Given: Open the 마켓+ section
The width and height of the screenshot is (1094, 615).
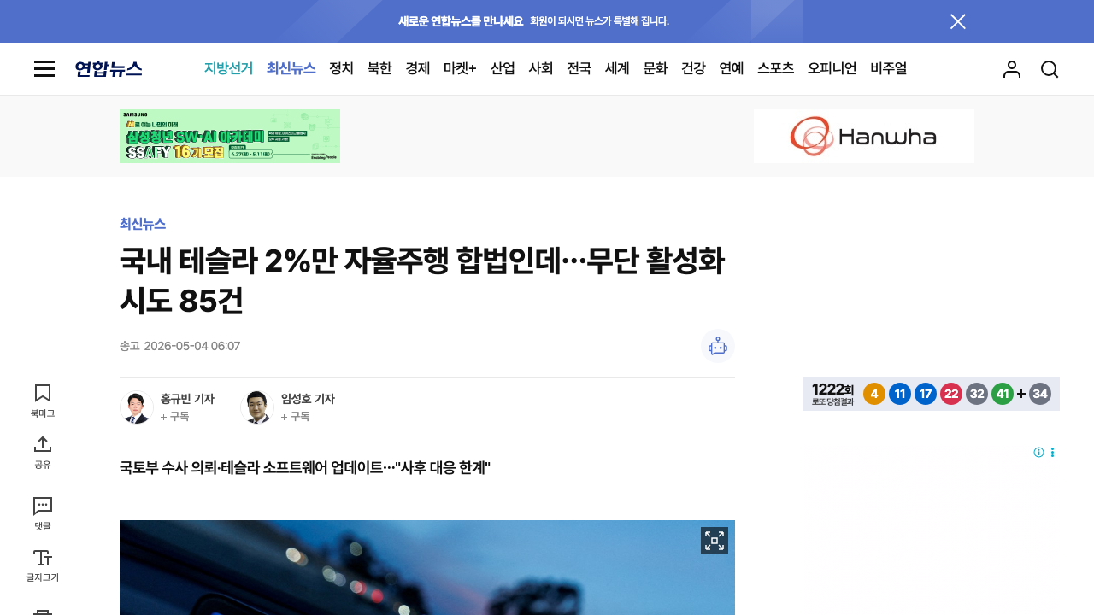Looking at the screenshot, I should click(460, 68).
